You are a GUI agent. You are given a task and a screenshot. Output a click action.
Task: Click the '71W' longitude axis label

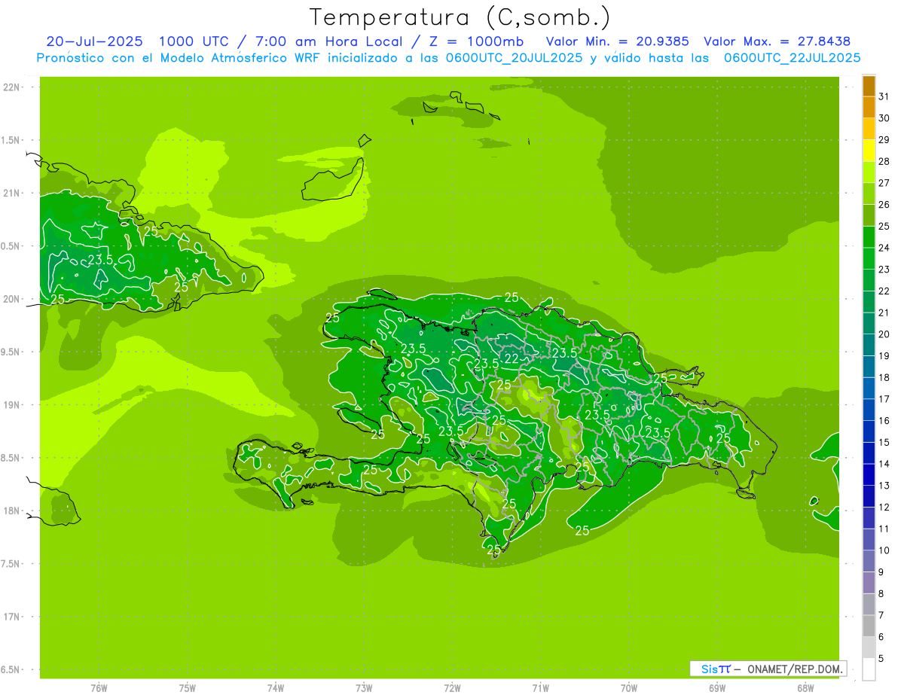[x=540, y=688]
